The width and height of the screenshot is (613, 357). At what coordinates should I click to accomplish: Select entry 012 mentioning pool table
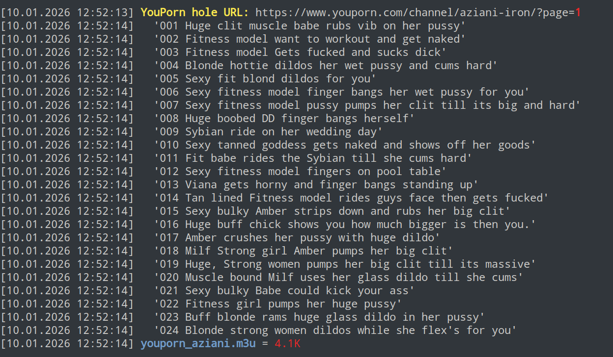click(300, 171)
